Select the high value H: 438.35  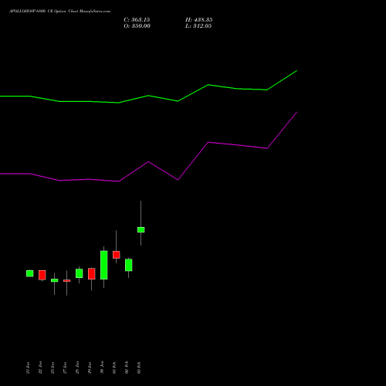pyautogui.click(x=199, y=20)
